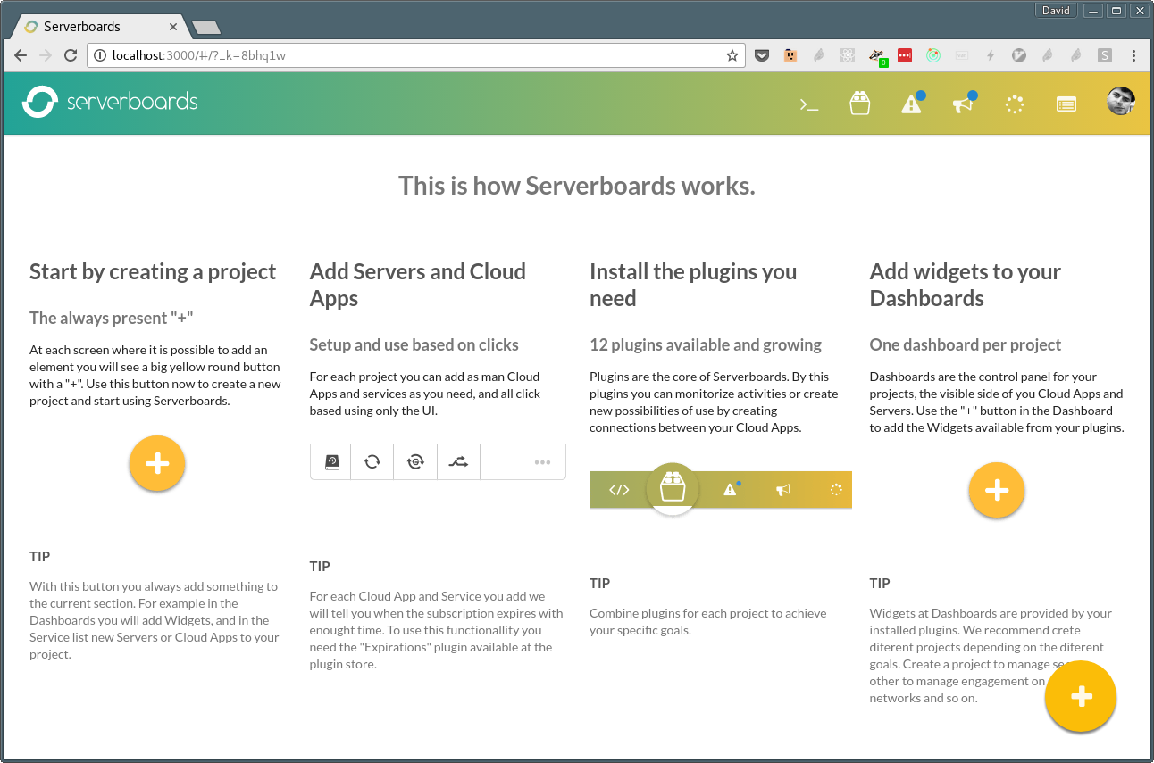Click the green radar circle extension icon
Viewport: 1154px width, 763px height.
click(x=933, y=55)
